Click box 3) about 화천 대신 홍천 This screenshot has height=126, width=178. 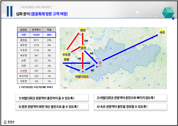click(x=52, y=107)
